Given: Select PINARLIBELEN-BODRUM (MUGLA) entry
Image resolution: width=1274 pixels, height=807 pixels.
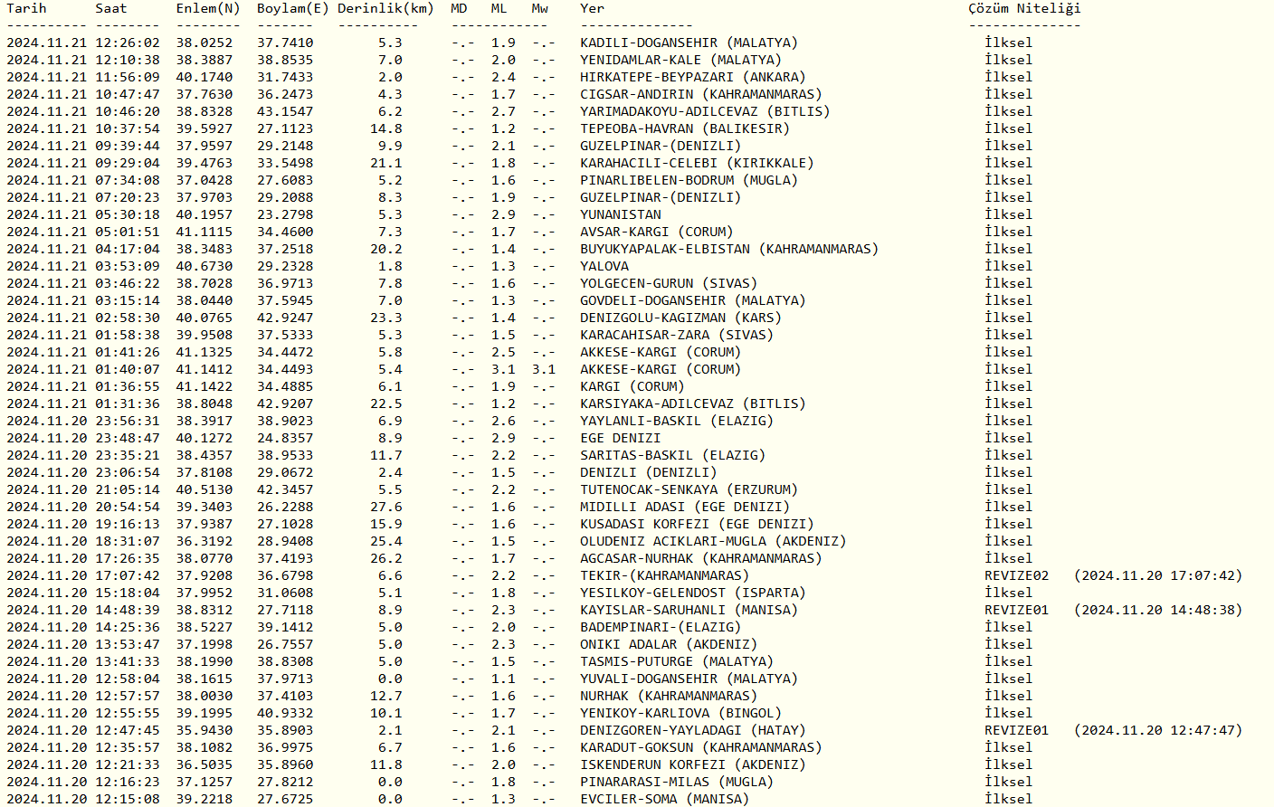Looking at the screenshot, I should (x=689, y=180).
